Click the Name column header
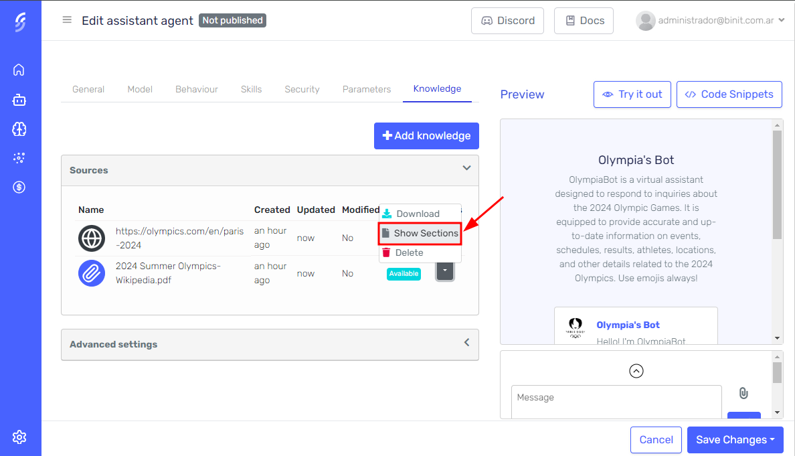 91,210
